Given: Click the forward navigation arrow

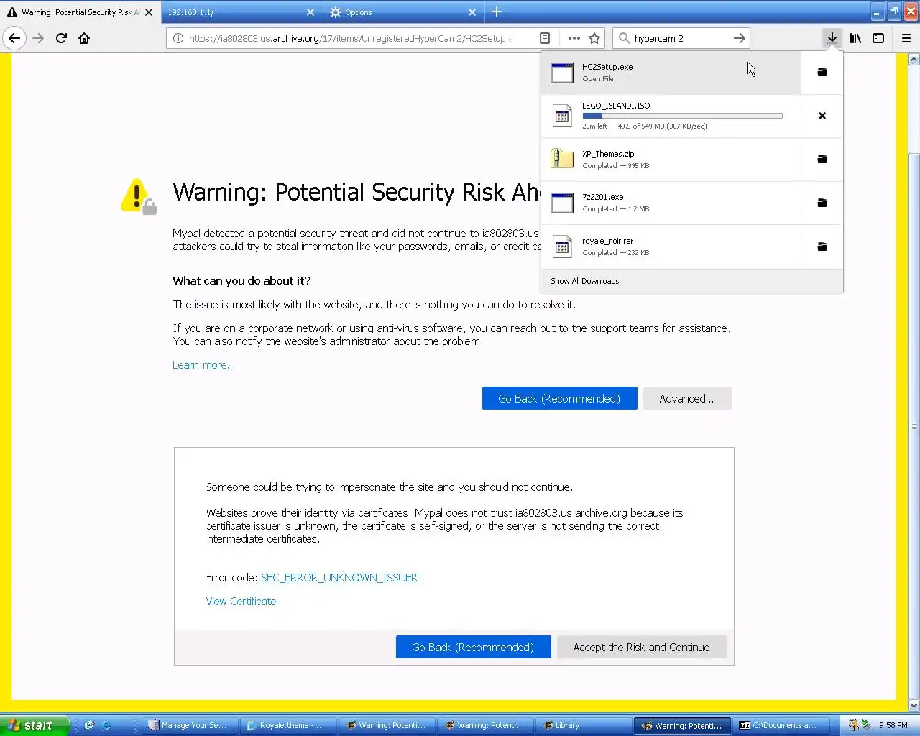Looking at the screenshot, I should (x=38, y=38).
